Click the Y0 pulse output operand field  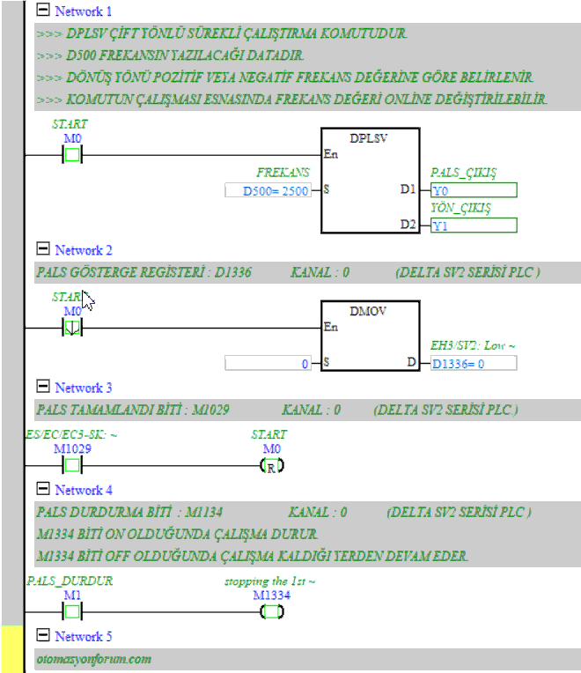pyautogui.click(x=473, y=190)
